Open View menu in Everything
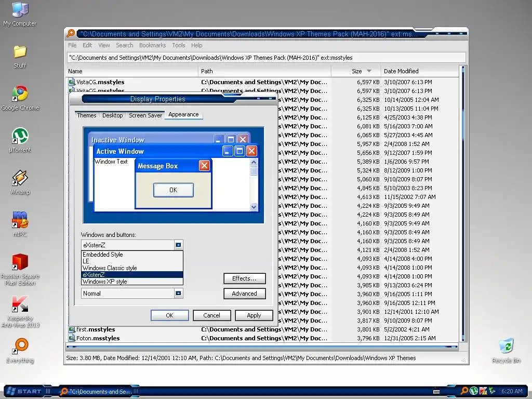Viewport: 532px width, 399px height. tap(104, 45)
